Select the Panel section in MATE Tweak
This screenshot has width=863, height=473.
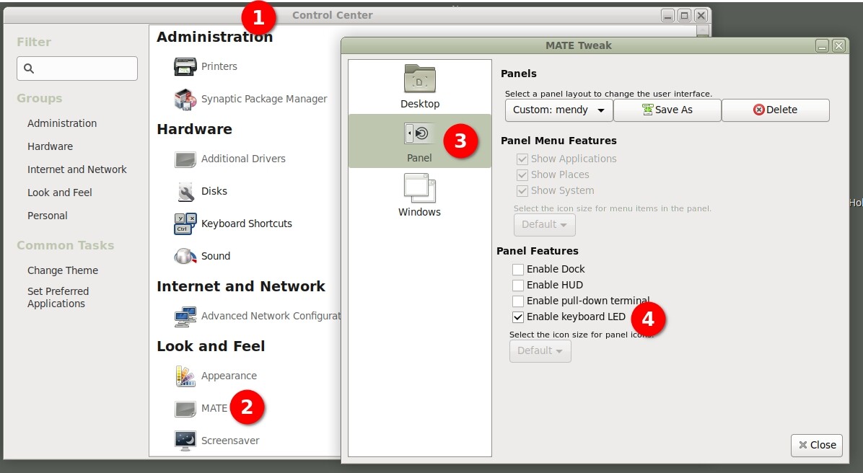pos(420,141)
